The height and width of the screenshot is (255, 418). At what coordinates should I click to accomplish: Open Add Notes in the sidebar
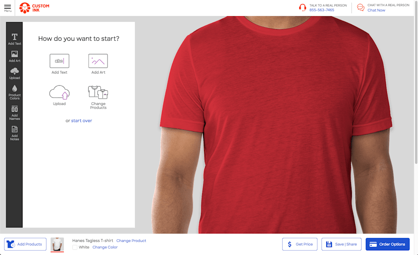(15, 133)
